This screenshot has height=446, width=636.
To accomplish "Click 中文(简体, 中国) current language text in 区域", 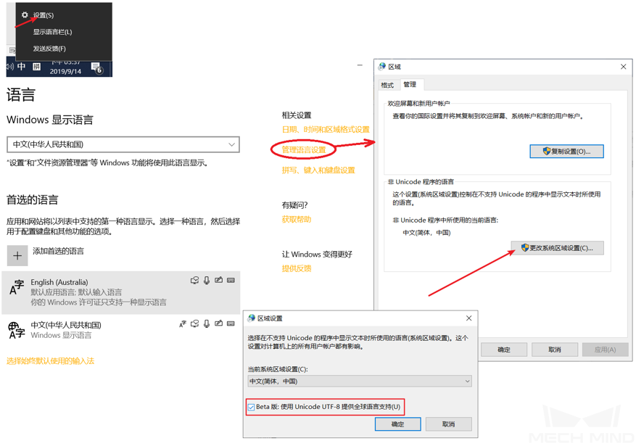I will click(426, 233).
